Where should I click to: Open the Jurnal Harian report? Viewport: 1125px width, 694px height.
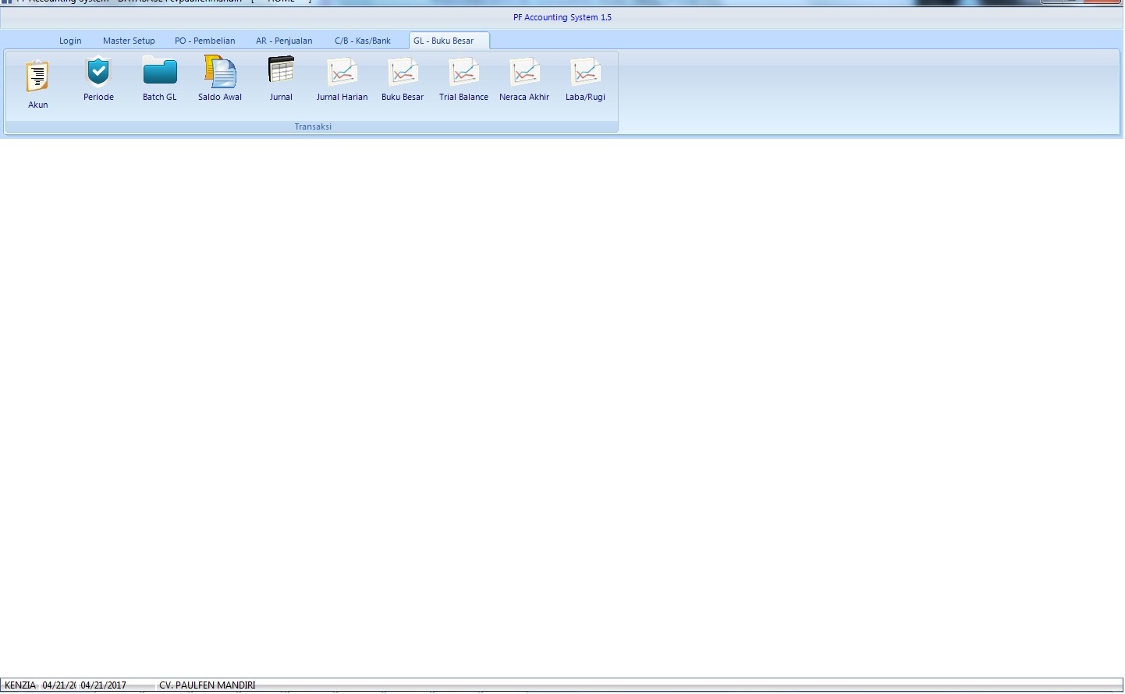pos(342,73)
